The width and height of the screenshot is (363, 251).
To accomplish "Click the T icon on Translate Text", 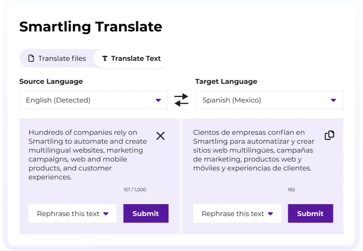I will pos(105,58).
